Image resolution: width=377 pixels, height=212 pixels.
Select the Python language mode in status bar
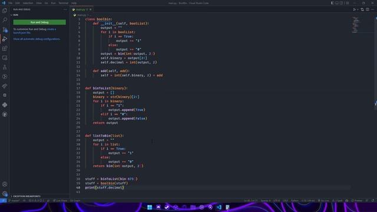coord(295,200)
